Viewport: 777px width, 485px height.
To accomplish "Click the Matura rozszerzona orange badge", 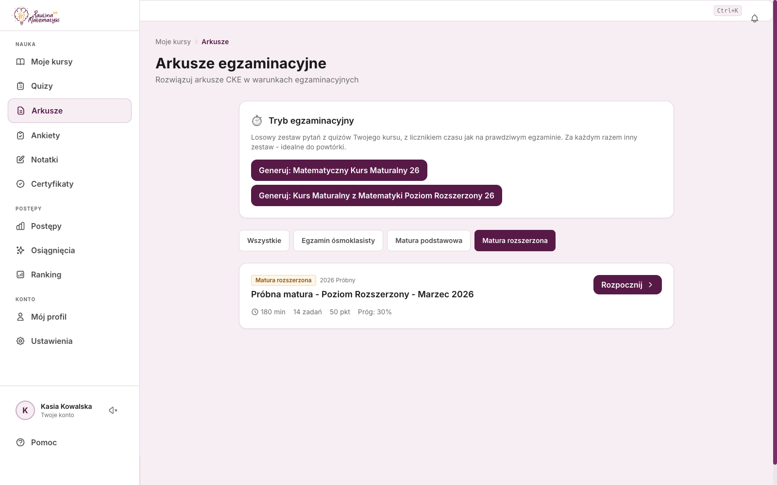I will click(x=284, y=280).
